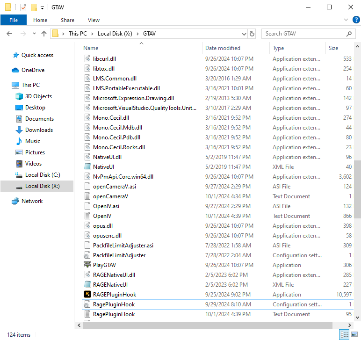Viewport: 361px width, 340px height.
Task: Click Local Disk (X:) in the address breadcrumb
Action: [116, 34]
